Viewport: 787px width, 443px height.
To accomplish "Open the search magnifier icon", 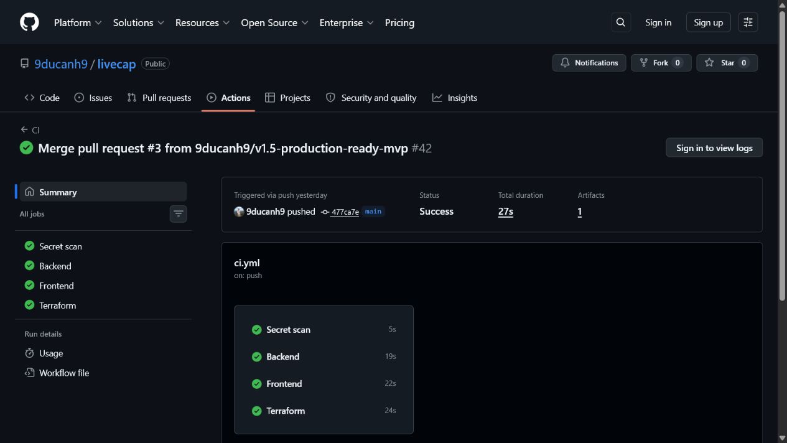I will pos(621,22).
